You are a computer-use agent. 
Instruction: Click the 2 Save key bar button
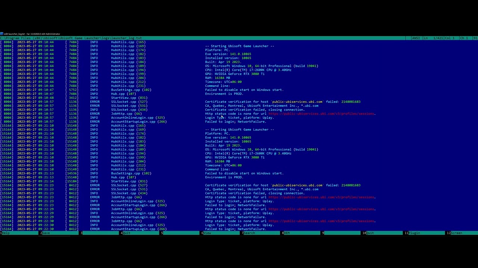46,233
